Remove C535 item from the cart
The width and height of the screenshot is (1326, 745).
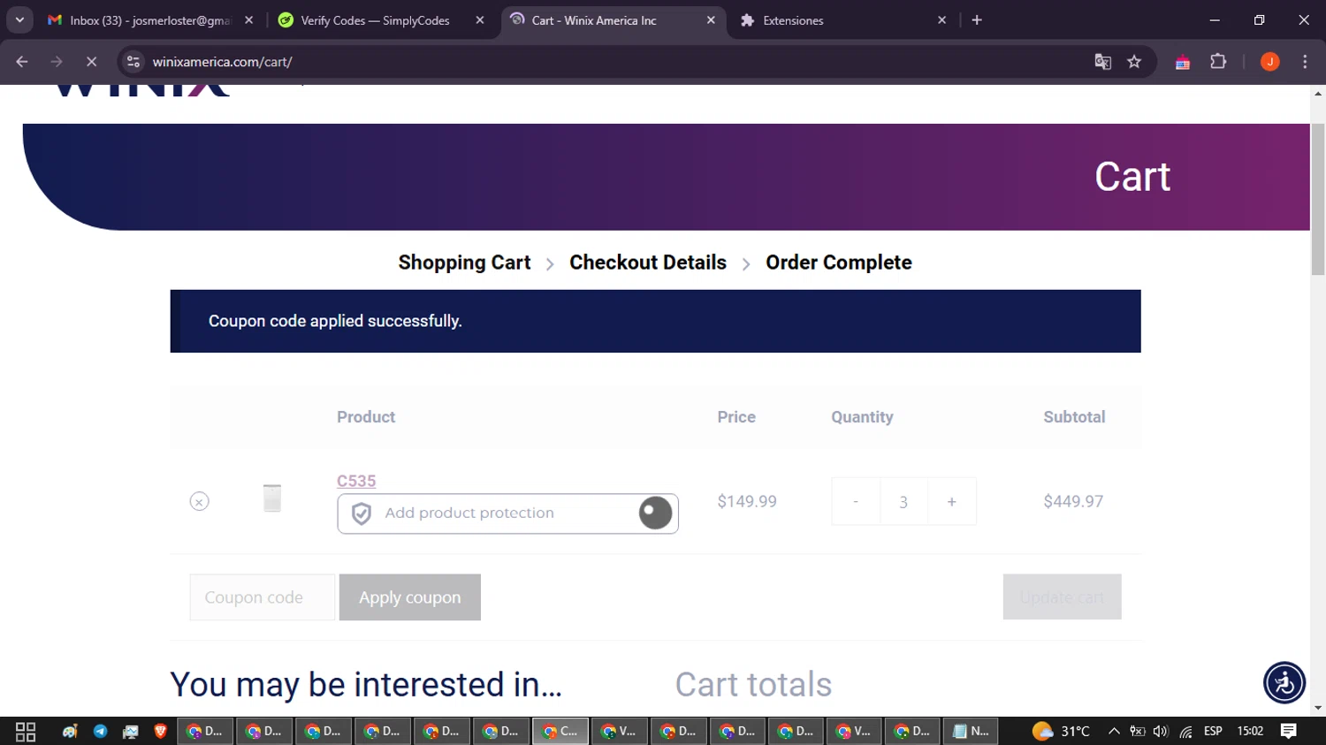pyautogui.click(x=200, y=502)
